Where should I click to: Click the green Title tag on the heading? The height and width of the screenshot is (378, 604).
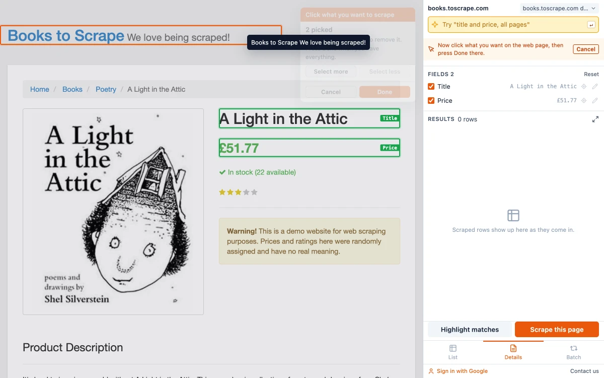pos(390,118)
